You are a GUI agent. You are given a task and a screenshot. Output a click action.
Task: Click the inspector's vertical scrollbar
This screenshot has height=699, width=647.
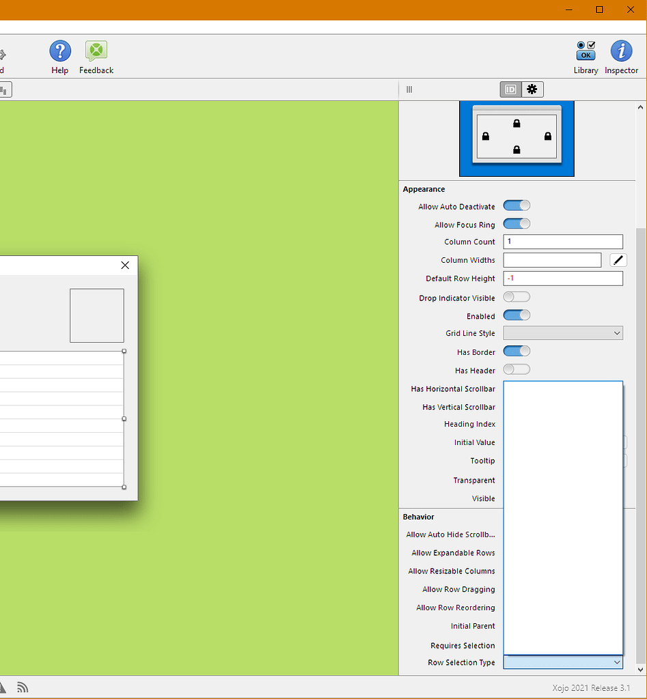coord(639,410)
